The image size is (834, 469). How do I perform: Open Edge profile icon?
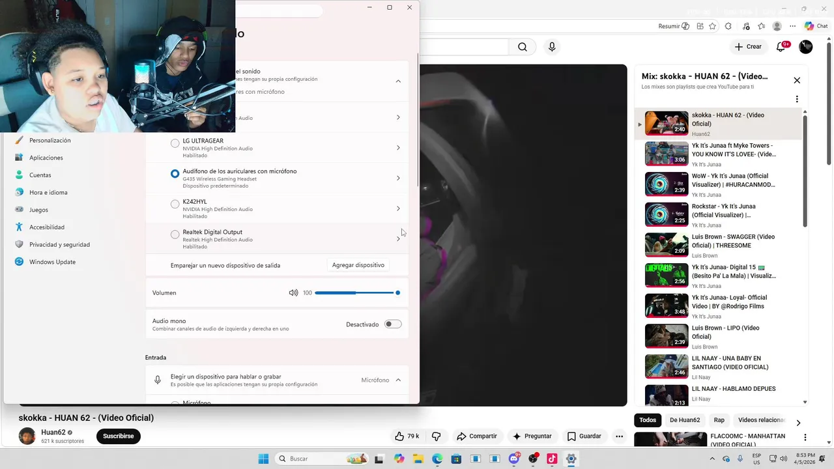[777, 26]
